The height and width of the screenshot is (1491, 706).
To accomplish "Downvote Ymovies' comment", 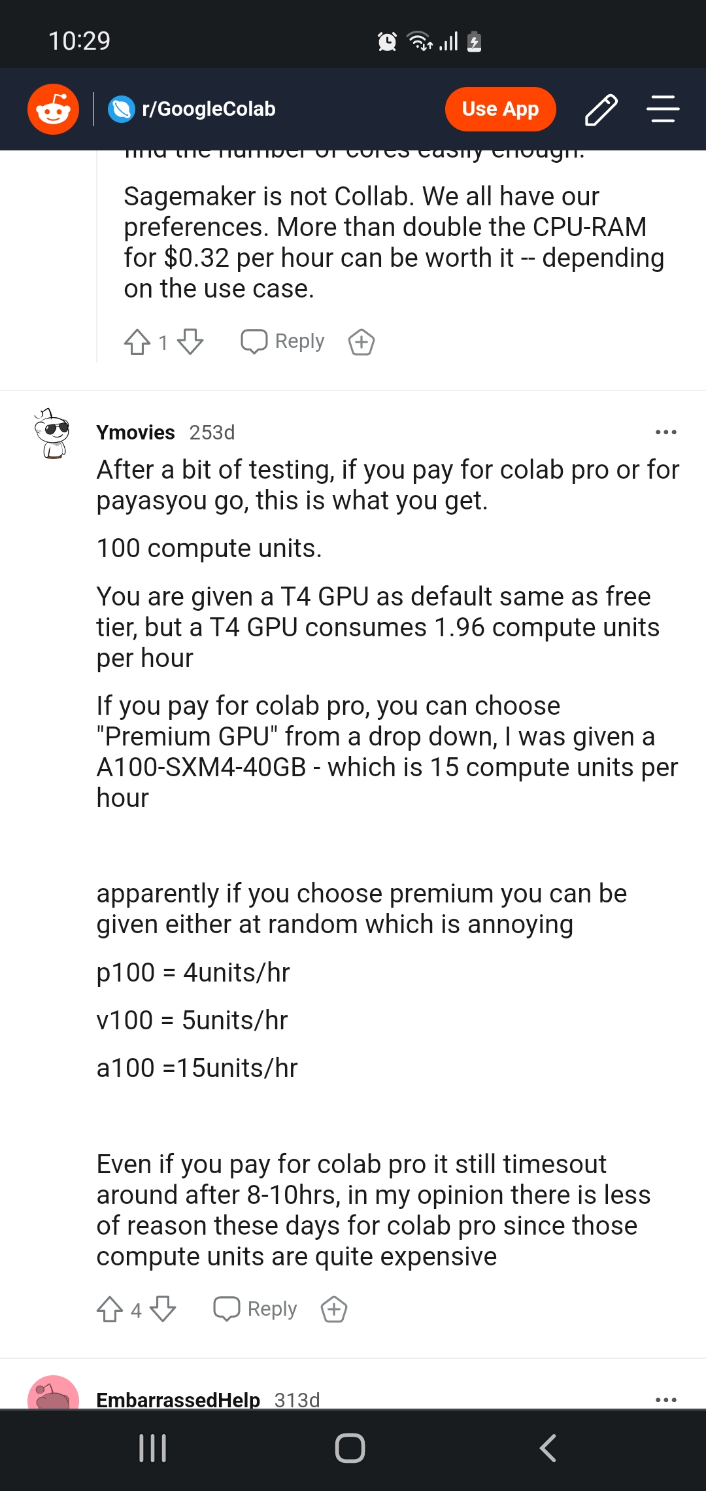I will [x=161, y=1309].
